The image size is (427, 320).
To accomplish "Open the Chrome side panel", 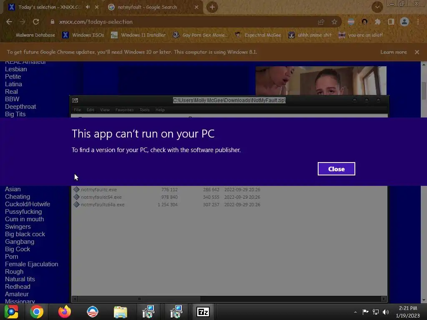I will [x=391, y=22].
